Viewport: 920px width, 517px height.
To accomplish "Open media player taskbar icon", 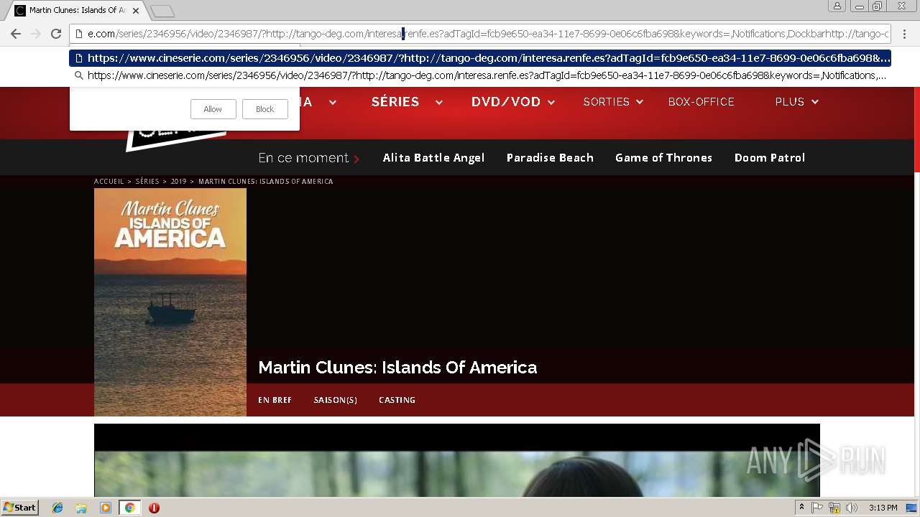I will (x=106, y=508).
